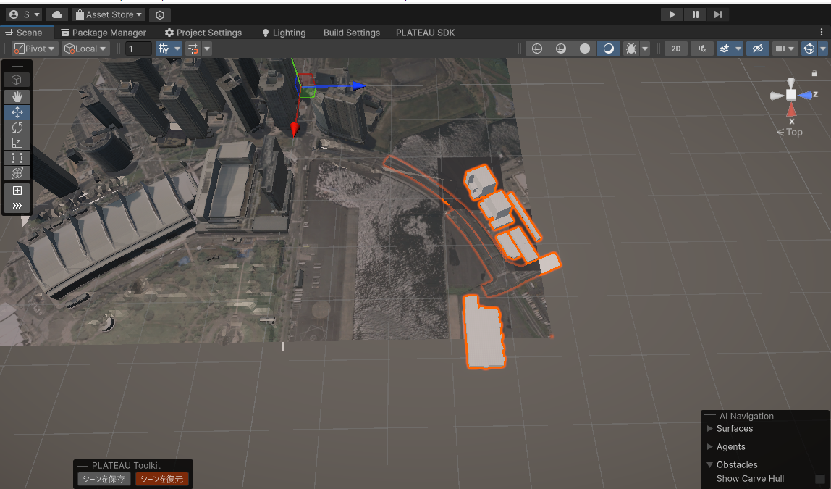
Task: Select the Rect Transform tool
Action: 17,157
